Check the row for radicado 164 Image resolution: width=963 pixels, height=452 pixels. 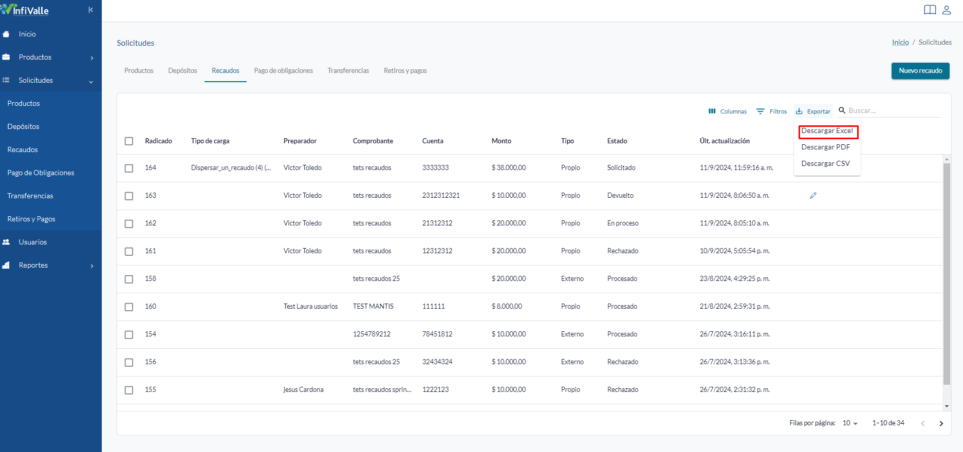[129, 168]
